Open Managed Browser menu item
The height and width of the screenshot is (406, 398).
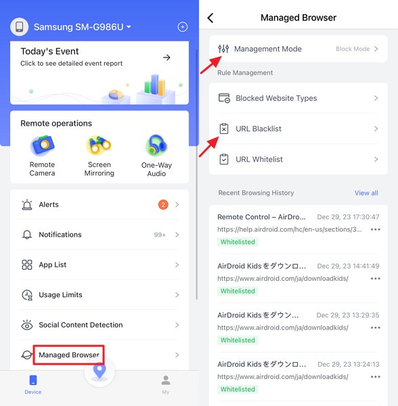point(99,355)
